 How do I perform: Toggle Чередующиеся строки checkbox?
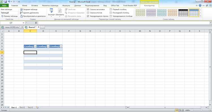point(88,16)
